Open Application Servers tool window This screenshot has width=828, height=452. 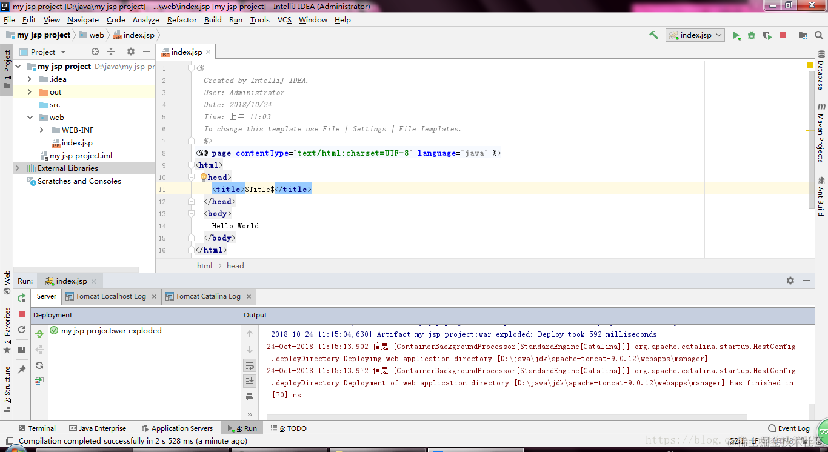pos(177,428)
